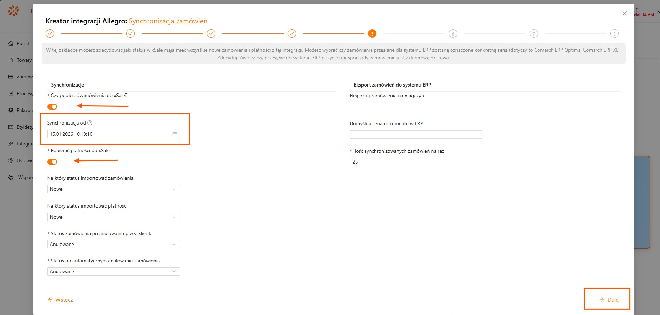The image size is (660, 315).
Task: Toggle the Czy pobierać zamówienia do xSale switch
Action: point(52,107)
